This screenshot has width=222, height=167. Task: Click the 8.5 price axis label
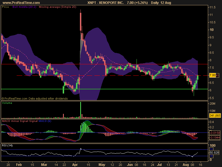click(x=212, y=53)
